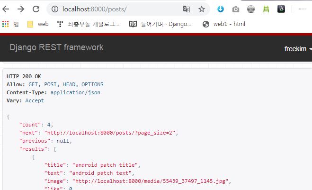Select the "count" value 4
The width and height of the screenshot is (312, 190).
click(x=49, y=125)
